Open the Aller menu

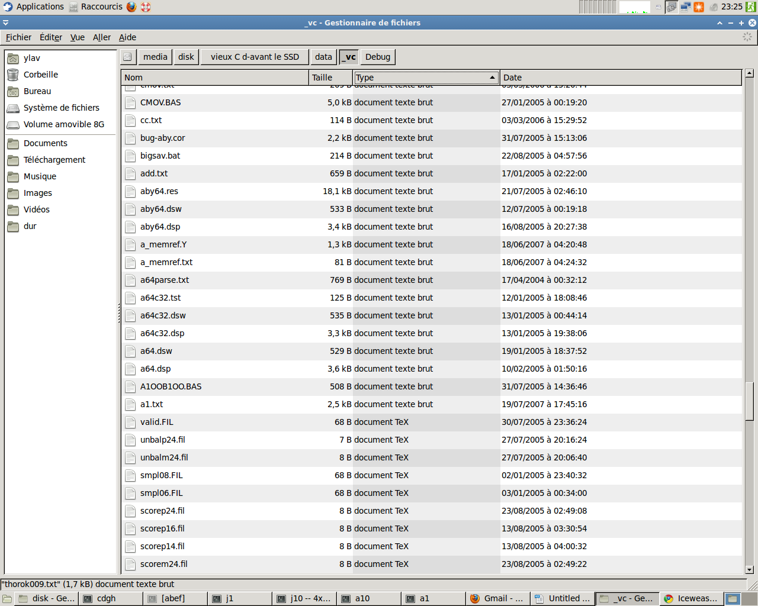pos(102,37)
